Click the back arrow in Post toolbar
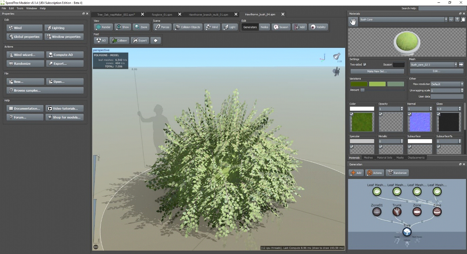467x254 pixels. [155, 40]
